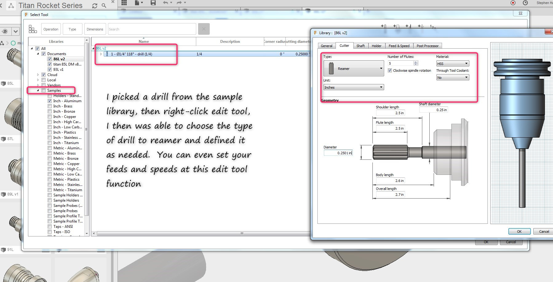
Task: Click the red record icon in the top bar
Action: [x=513, y=3]
